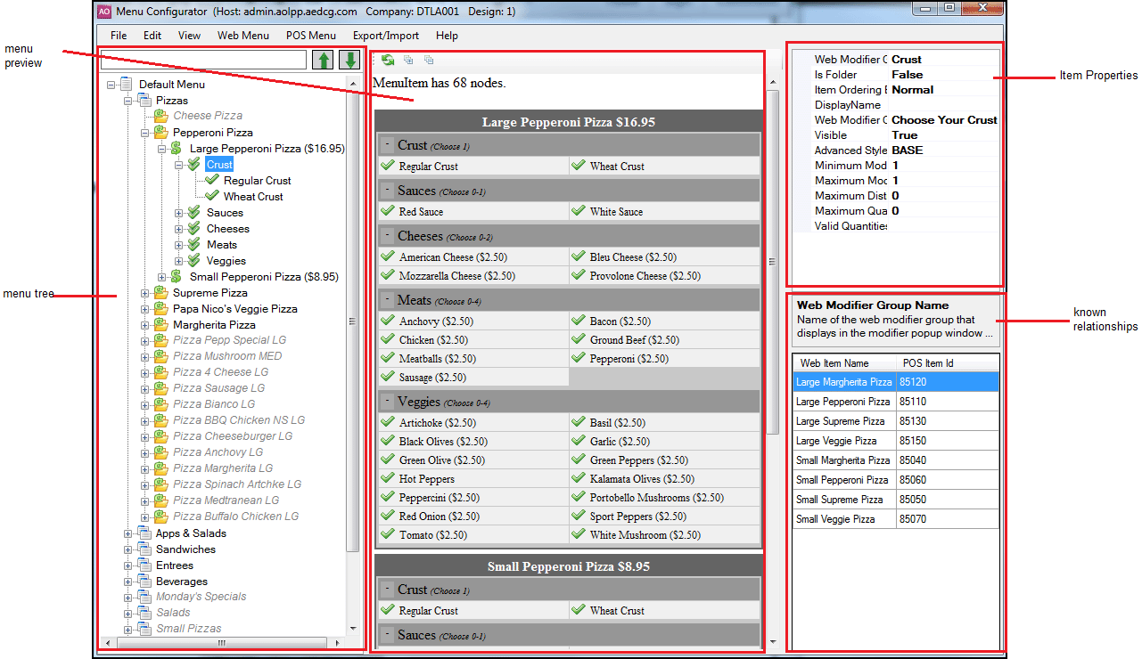The height and width of the screenshot is (659, 1142).
Task: Click the Is Folder property value False
Action: [x=908, y=75]
